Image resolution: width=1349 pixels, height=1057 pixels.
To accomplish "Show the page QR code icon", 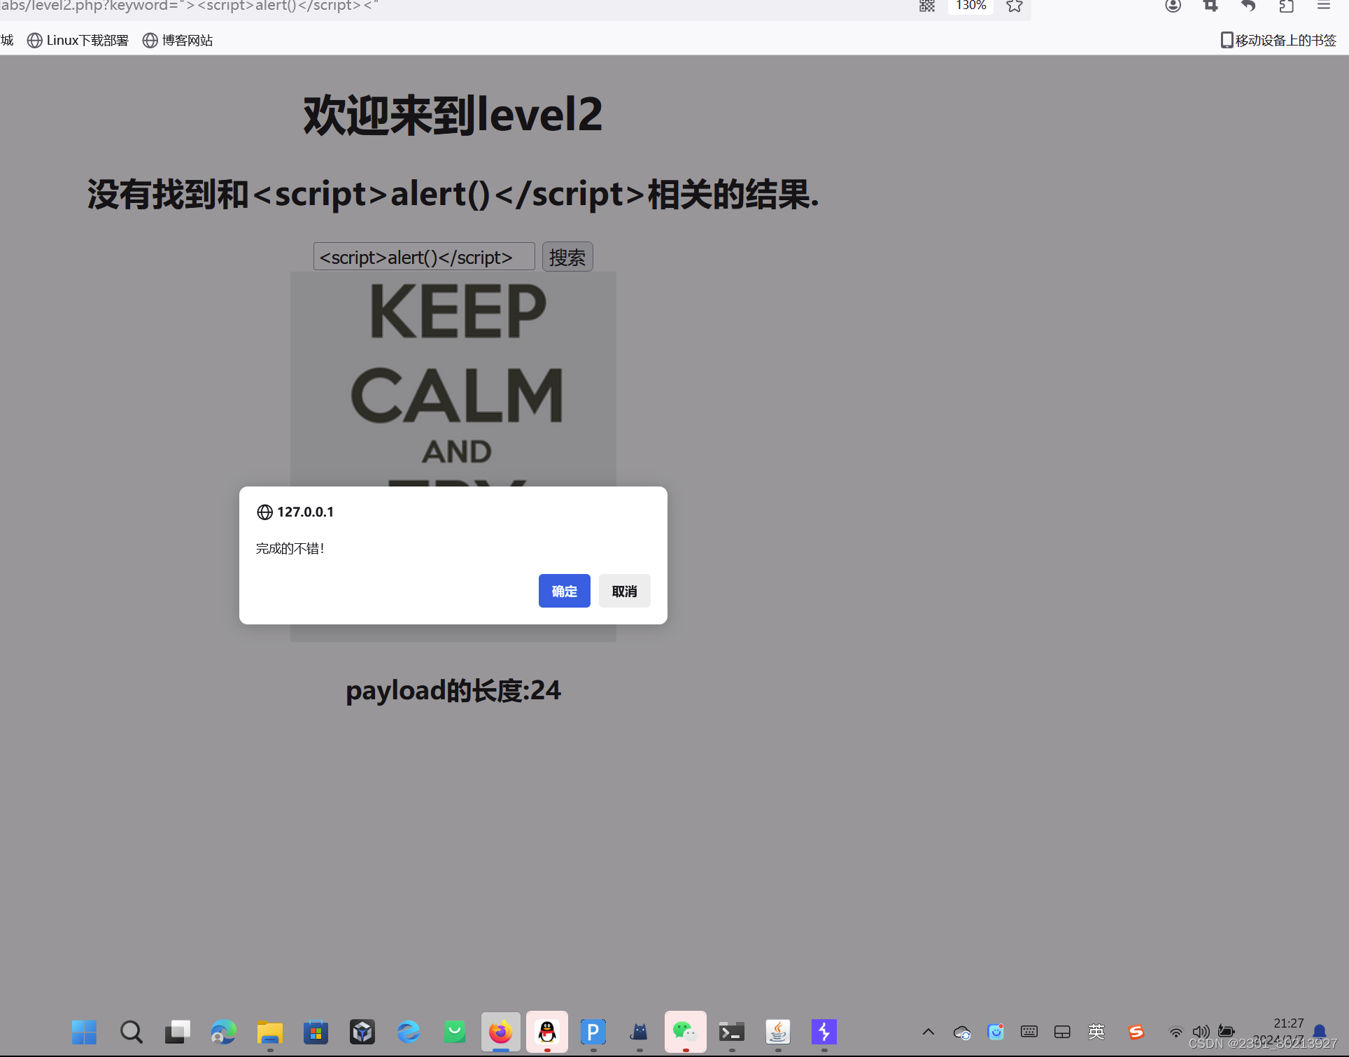I will pos(927,6).
